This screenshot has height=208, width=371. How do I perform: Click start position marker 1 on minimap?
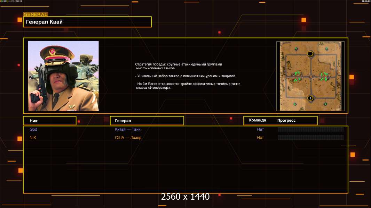click(310, 98)
